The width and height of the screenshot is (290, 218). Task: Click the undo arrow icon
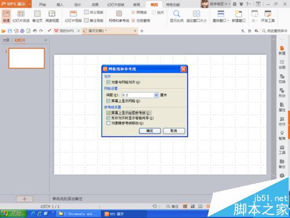point(35,31)
